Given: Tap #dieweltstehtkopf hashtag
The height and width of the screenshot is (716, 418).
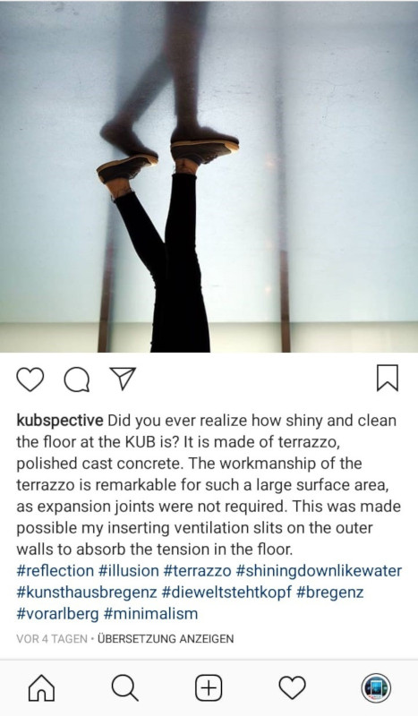Looking at the screenshot, I should [227, 592].
